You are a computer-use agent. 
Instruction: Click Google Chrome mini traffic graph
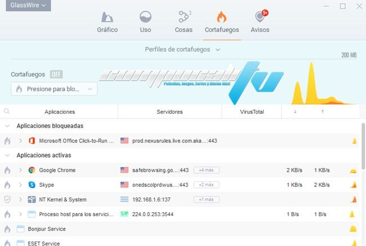(353, 171)
